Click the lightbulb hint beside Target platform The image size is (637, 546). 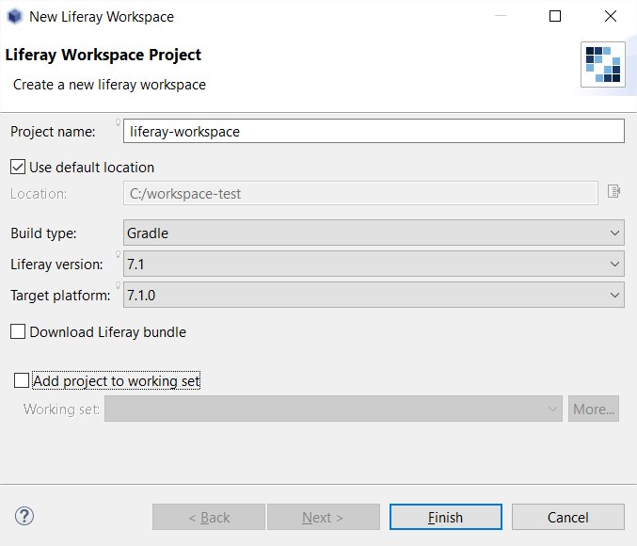118,285
